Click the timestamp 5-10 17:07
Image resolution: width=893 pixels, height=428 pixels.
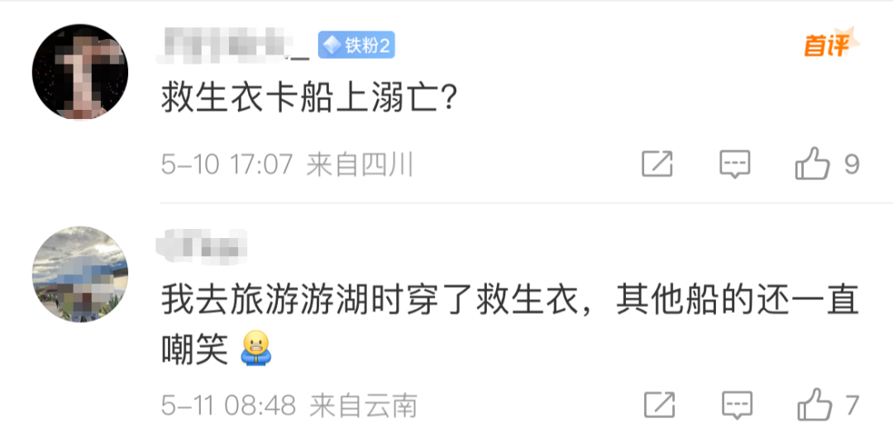[227, 165]
